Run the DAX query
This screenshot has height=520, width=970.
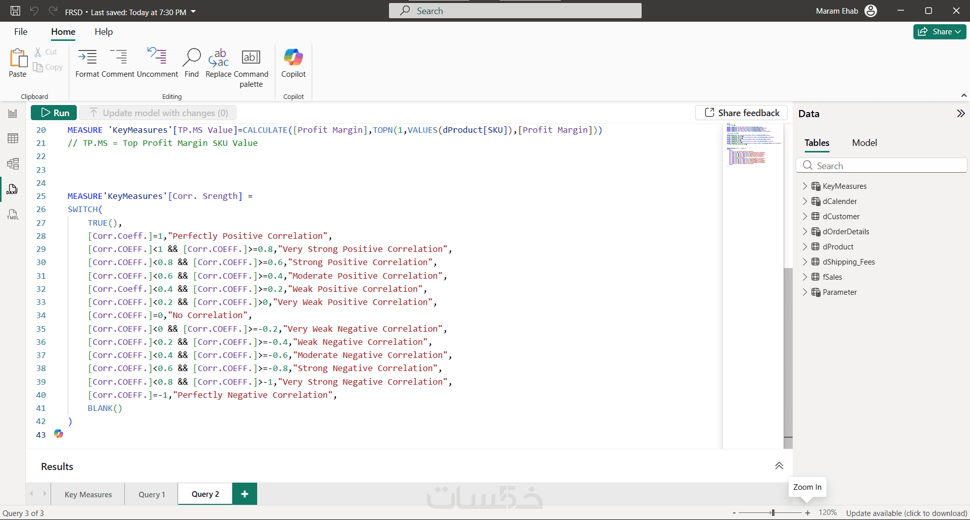click(54, 113)
